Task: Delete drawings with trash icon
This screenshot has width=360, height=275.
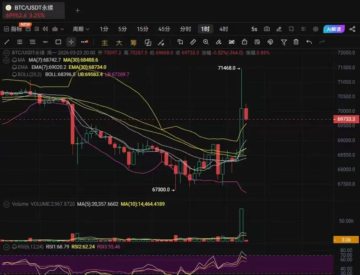Action: [296, 42]
